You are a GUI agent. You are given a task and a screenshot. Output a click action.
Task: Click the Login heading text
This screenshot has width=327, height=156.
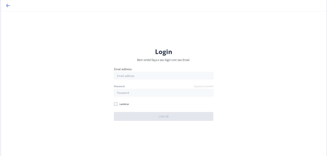point(163,52)
